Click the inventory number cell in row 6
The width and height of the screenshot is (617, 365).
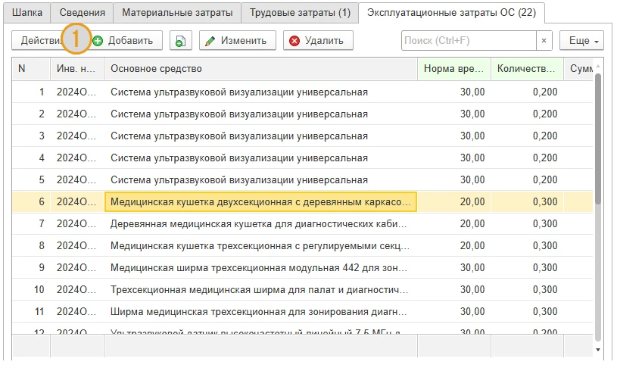[x=77, y=202]
